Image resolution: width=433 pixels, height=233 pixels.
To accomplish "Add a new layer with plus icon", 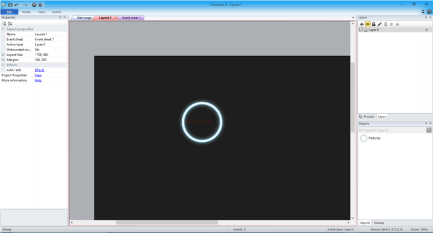I will coord(362,24).
